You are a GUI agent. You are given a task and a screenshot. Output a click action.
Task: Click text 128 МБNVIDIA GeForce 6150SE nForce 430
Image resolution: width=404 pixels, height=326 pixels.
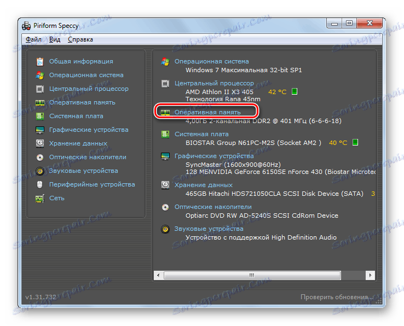coord(254,172)
